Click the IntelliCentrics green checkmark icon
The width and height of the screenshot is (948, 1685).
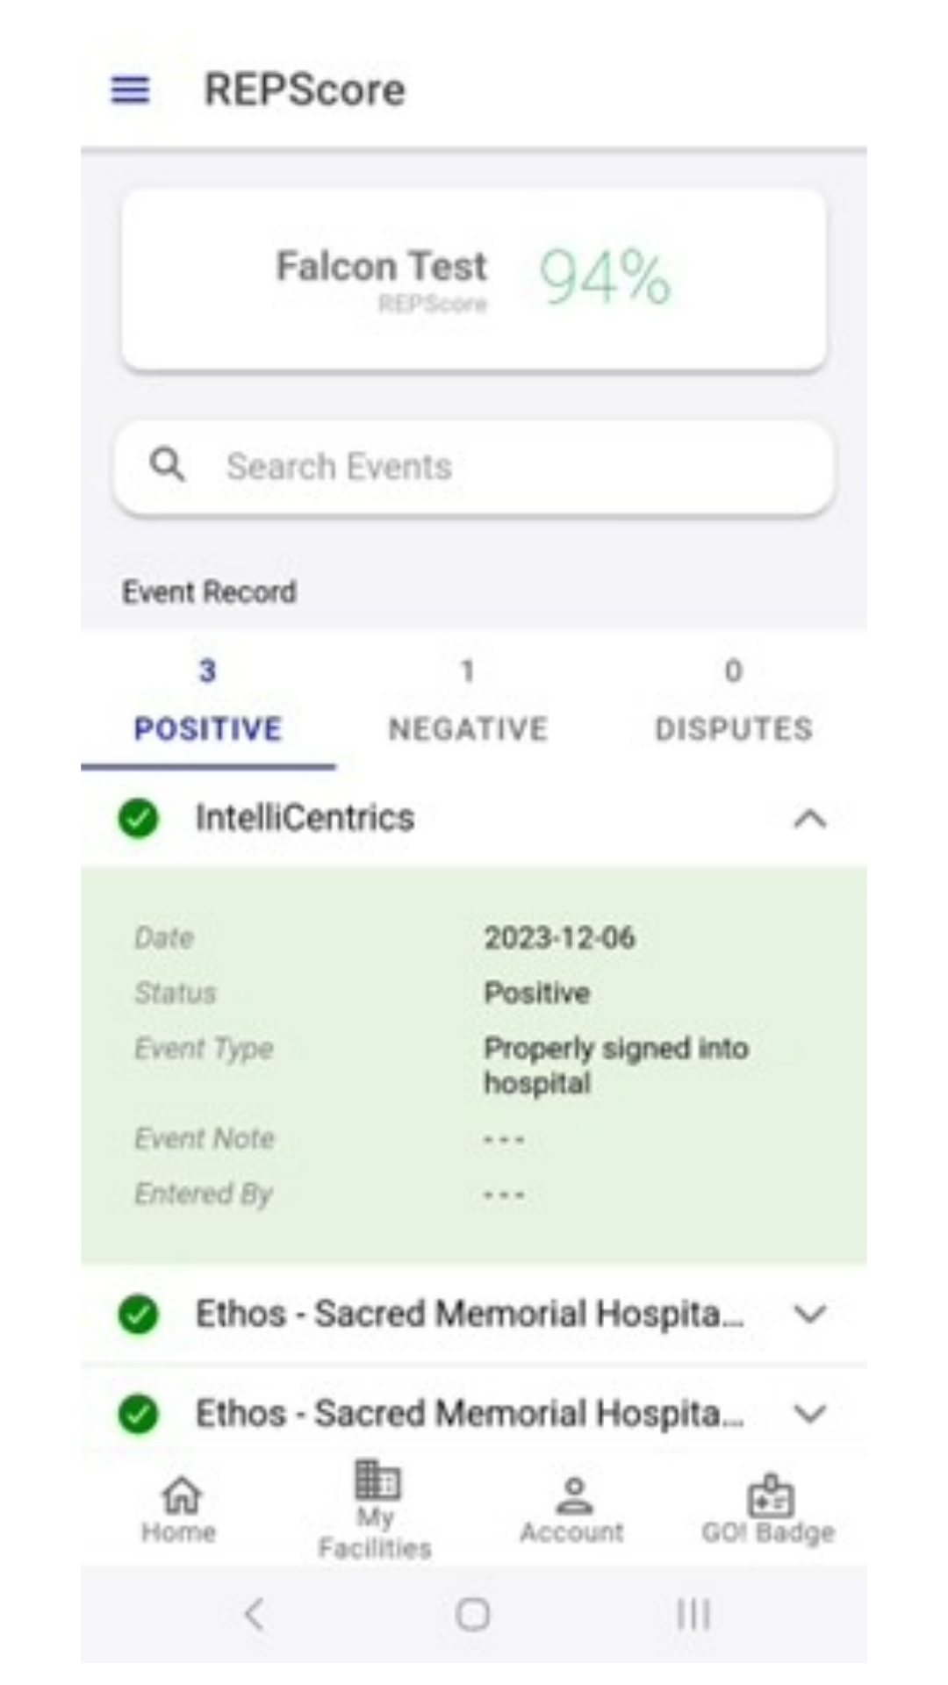coord(139,819)
